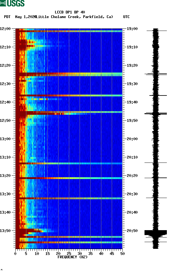Click the 50 Hz frequency axis label
This screenshot has height=273, width=169.
click(122, 254)
